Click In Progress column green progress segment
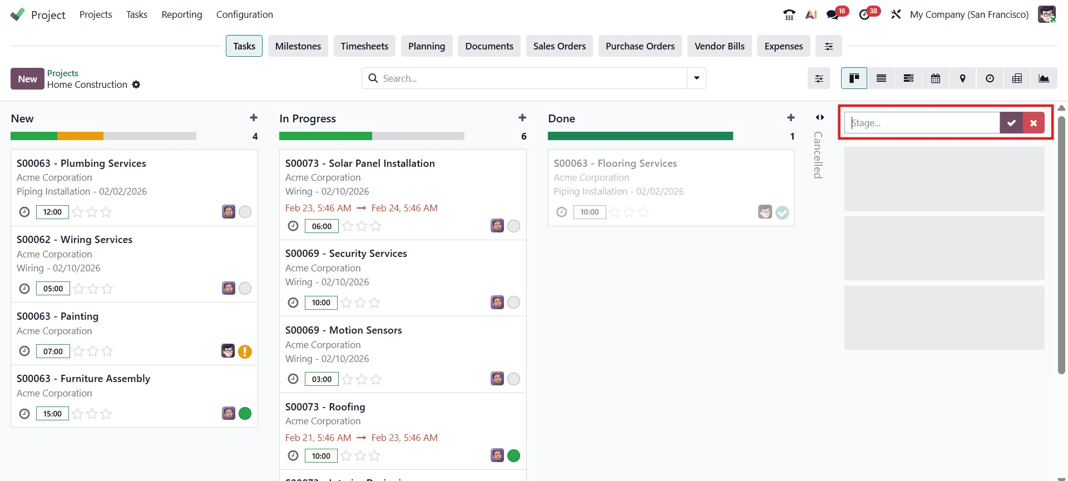The height and width of the screenshot is (481, 1068). [325, 136]
